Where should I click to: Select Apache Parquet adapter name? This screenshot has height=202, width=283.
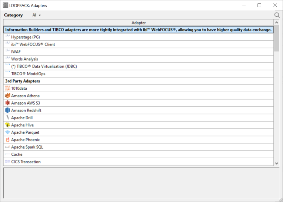pos(25,132)
